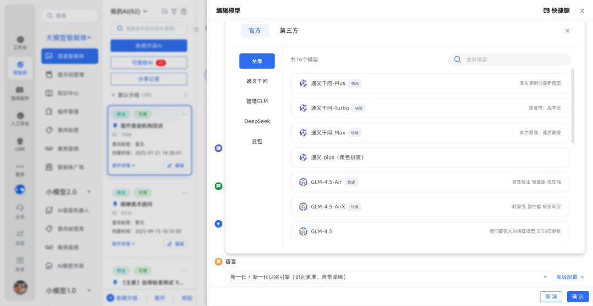Collapse the 高级配置 advanced settings
The width and height of the screenshot is (593, 306).
570,277
